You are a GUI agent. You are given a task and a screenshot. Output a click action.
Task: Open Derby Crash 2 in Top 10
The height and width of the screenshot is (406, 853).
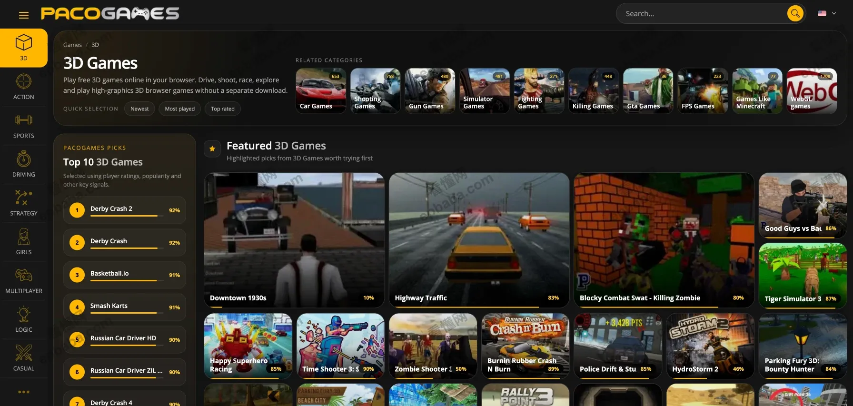[125, 210]
